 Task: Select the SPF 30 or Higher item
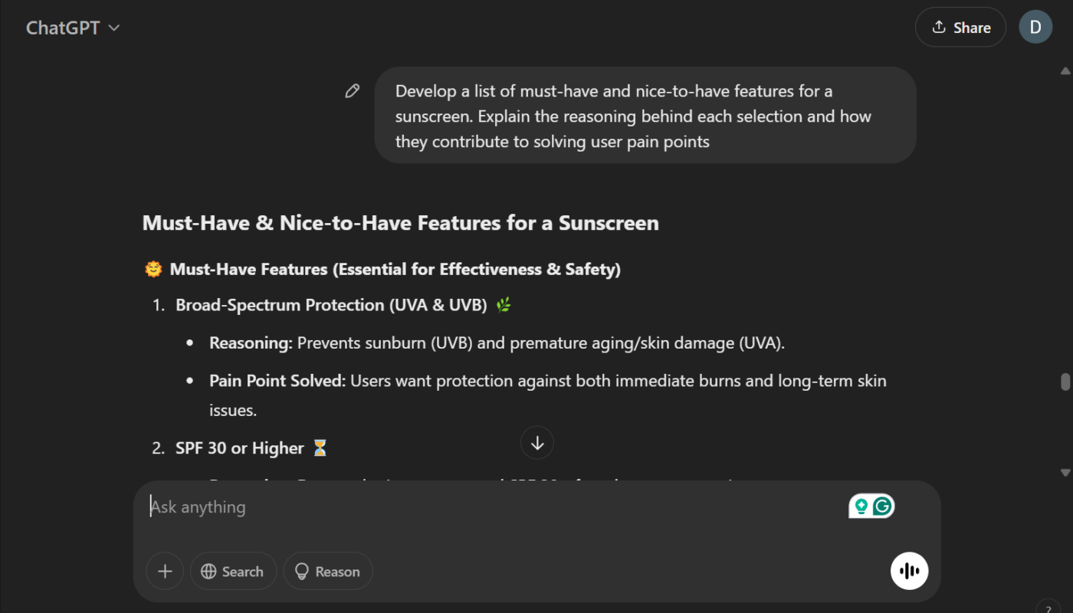coord(239,448)
